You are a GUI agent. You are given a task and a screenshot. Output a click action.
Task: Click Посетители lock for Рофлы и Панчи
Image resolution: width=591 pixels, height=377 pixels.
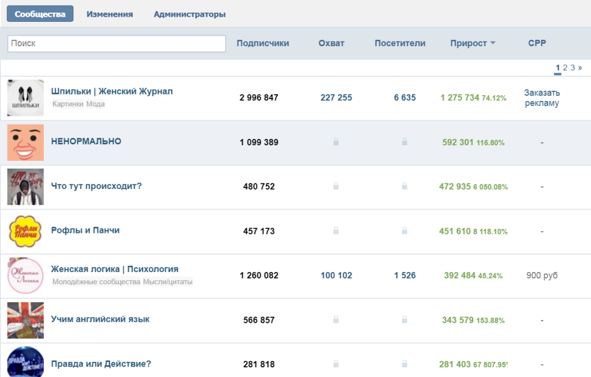[x=405, y=231]
